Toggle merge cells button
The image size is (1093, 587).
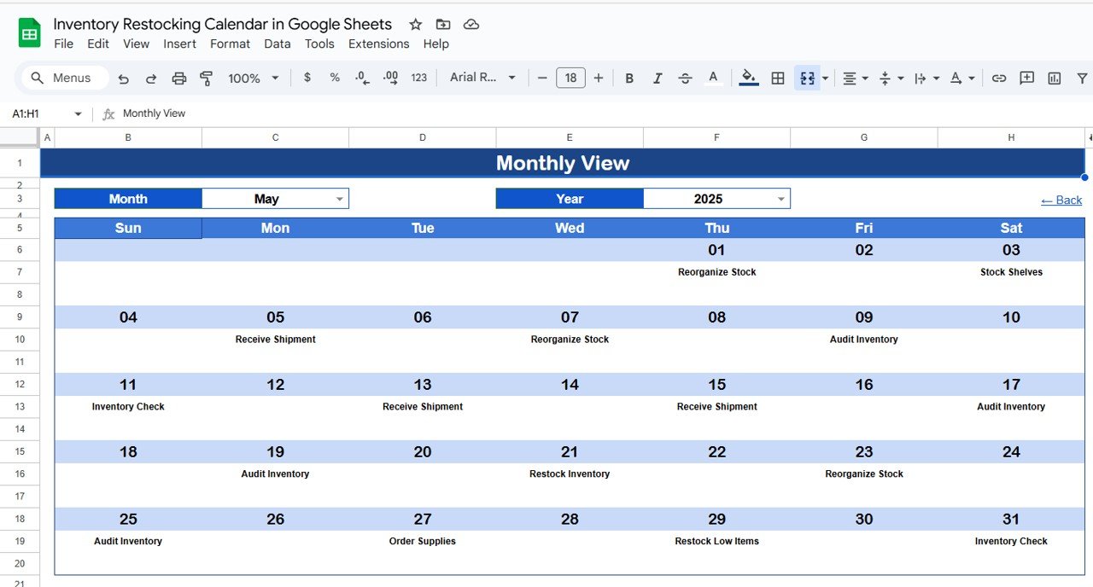(807, 78)
